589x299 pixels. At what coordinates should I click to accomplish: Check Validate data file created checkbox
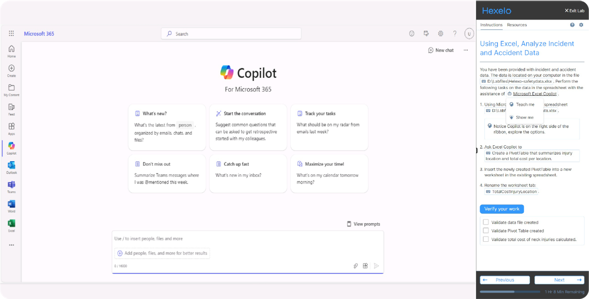pyautogui.click(x=486, y=222)
